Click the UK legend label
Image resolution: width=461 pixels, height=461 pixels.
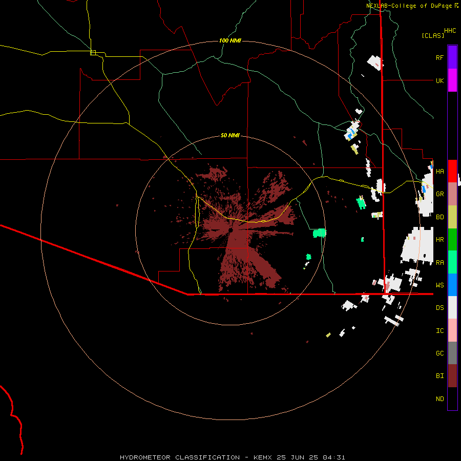(439, 80)
